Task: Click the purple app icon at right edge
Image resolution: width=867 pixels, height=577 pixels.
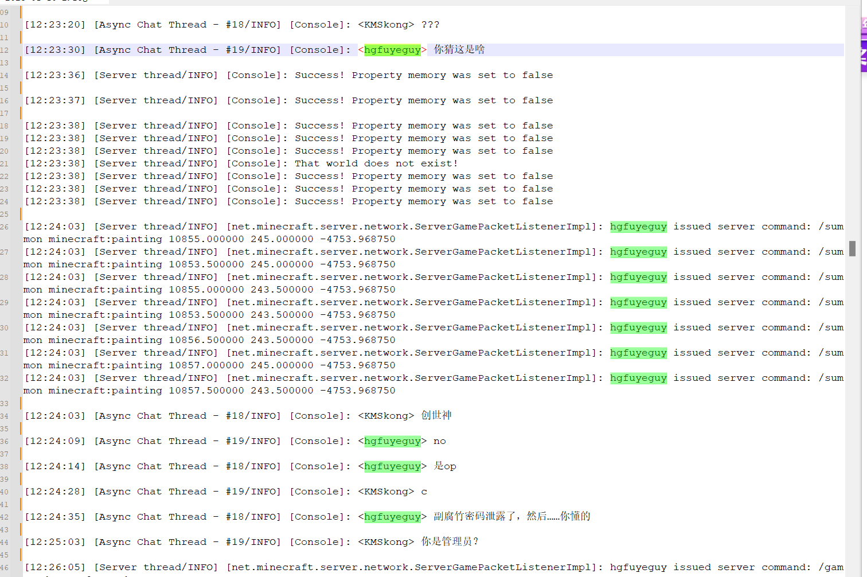Action: coord(863,44)
